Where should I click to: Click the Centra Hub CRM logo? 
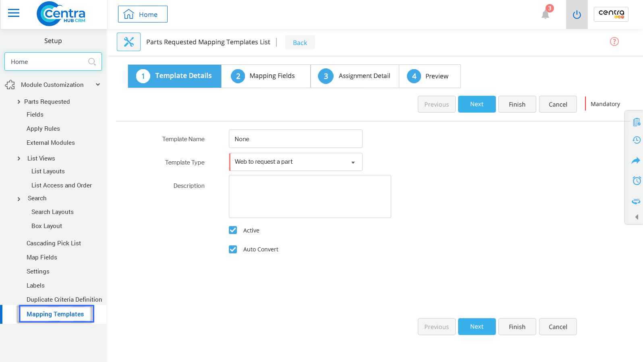[61, 14]
